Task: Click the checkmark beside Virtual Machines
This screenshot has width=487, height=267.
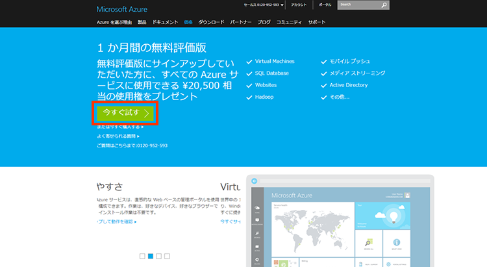Action: pyautogui.click(x=249, y=62)
